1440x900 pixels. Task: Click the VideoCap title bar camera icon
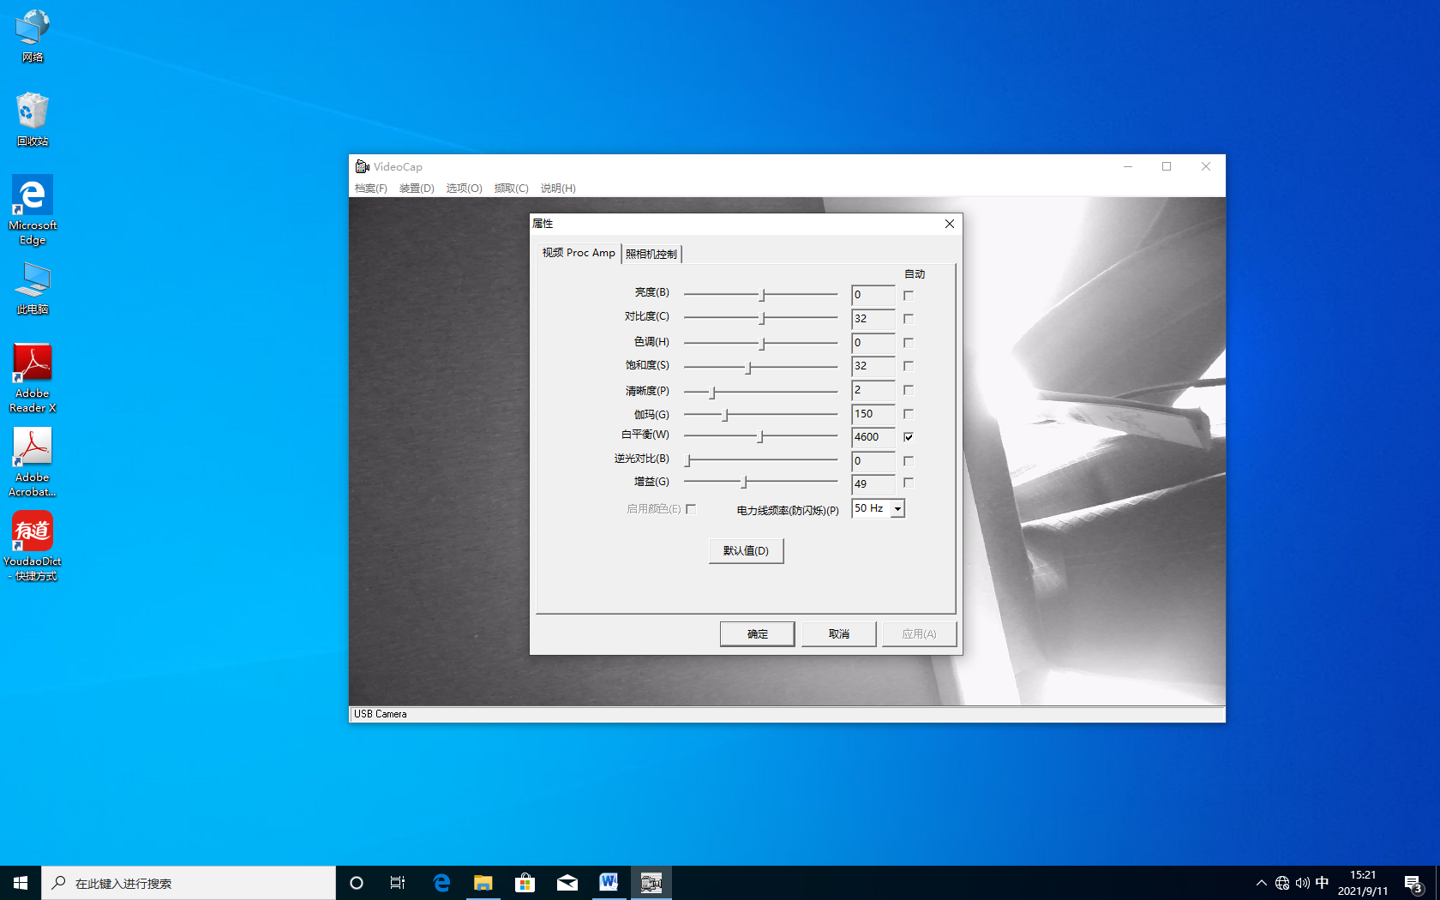pos(363,166)
